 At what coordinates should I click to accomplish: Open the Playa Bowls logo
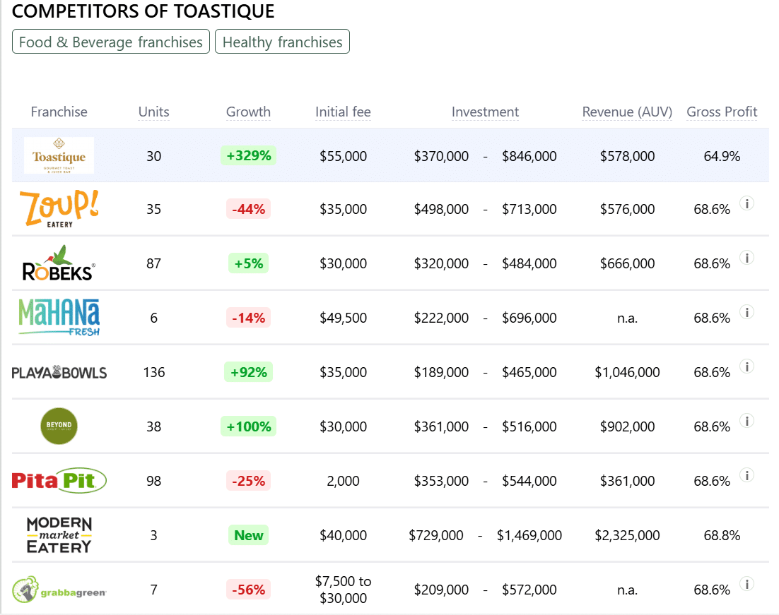[x=59, y=372]
